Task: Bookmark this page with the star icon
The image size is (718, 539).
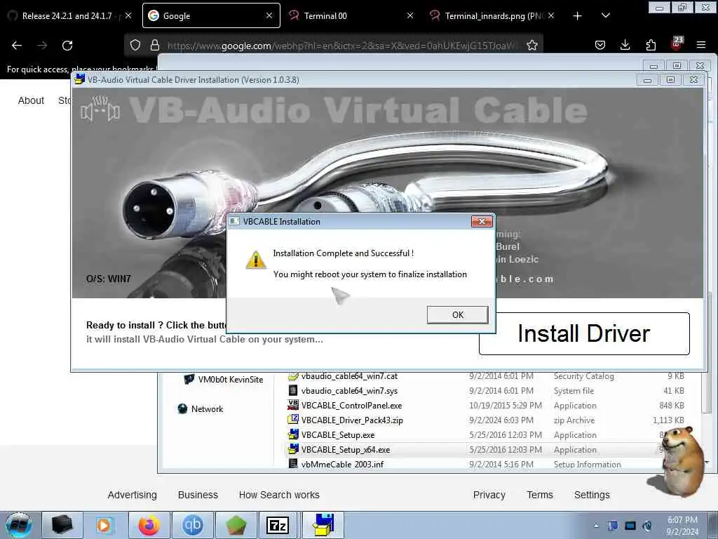Action: [x=531, y=45]
